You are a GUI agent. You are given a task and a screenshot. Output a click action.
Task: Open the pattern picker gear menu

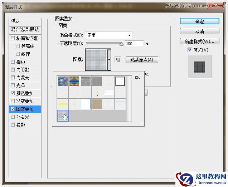coord(137,78)
